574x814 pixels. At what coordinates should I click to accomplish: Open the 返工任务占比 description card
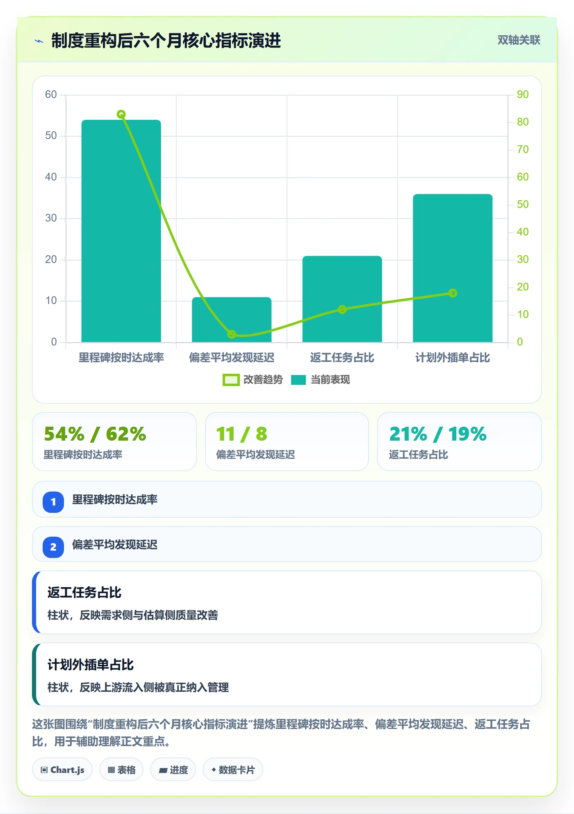click(287, 602)
